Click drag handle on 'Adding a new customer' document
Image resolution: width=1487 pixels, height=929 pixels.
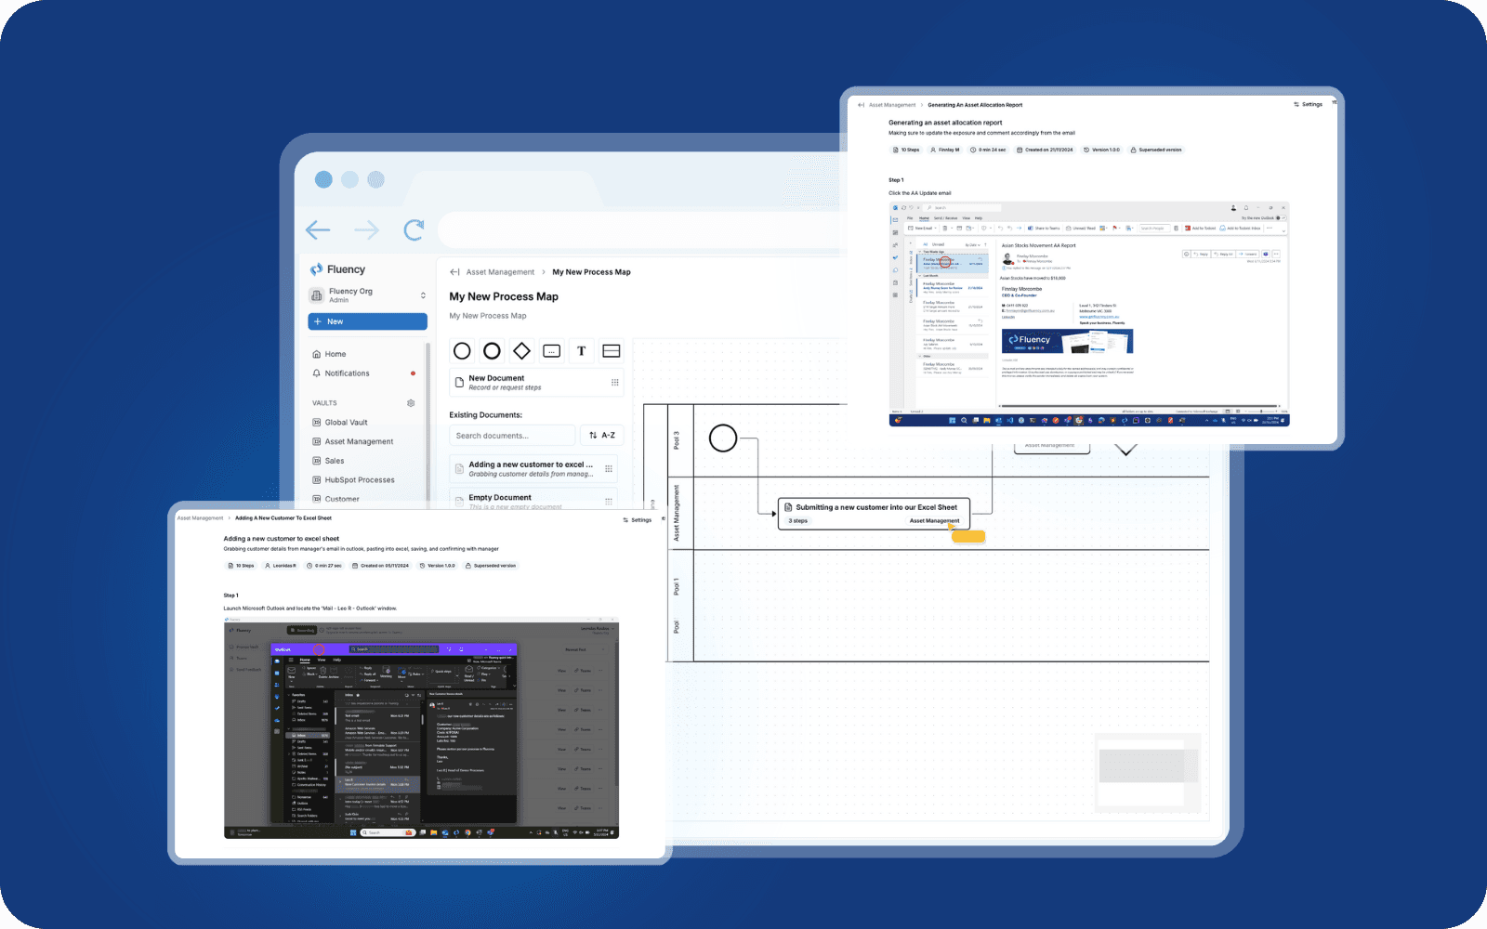[609, 469]
